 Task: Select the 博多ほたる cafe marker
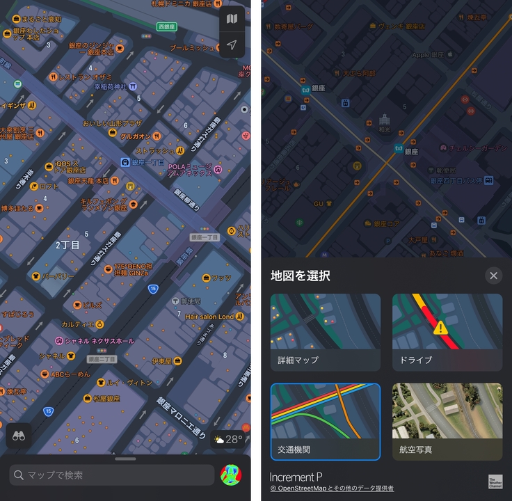click(39, 208)
